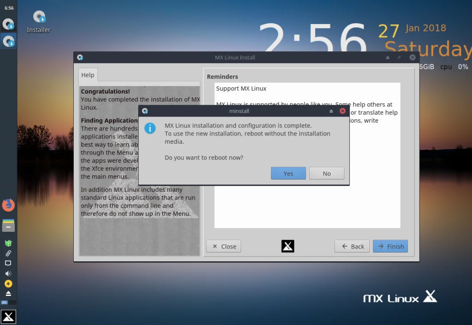This screenshot has height=325, width=472.
Task: Click the info icon in minstall dialog
Action: 150,128
